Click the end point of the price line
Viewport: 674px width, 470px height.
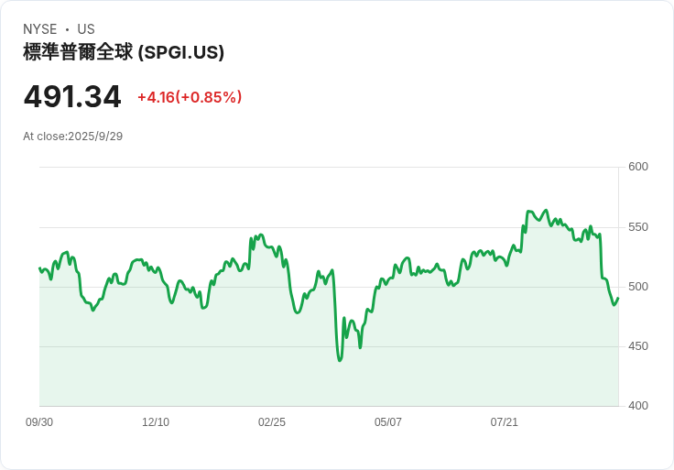pyautogui.click(x=618, y=298)
